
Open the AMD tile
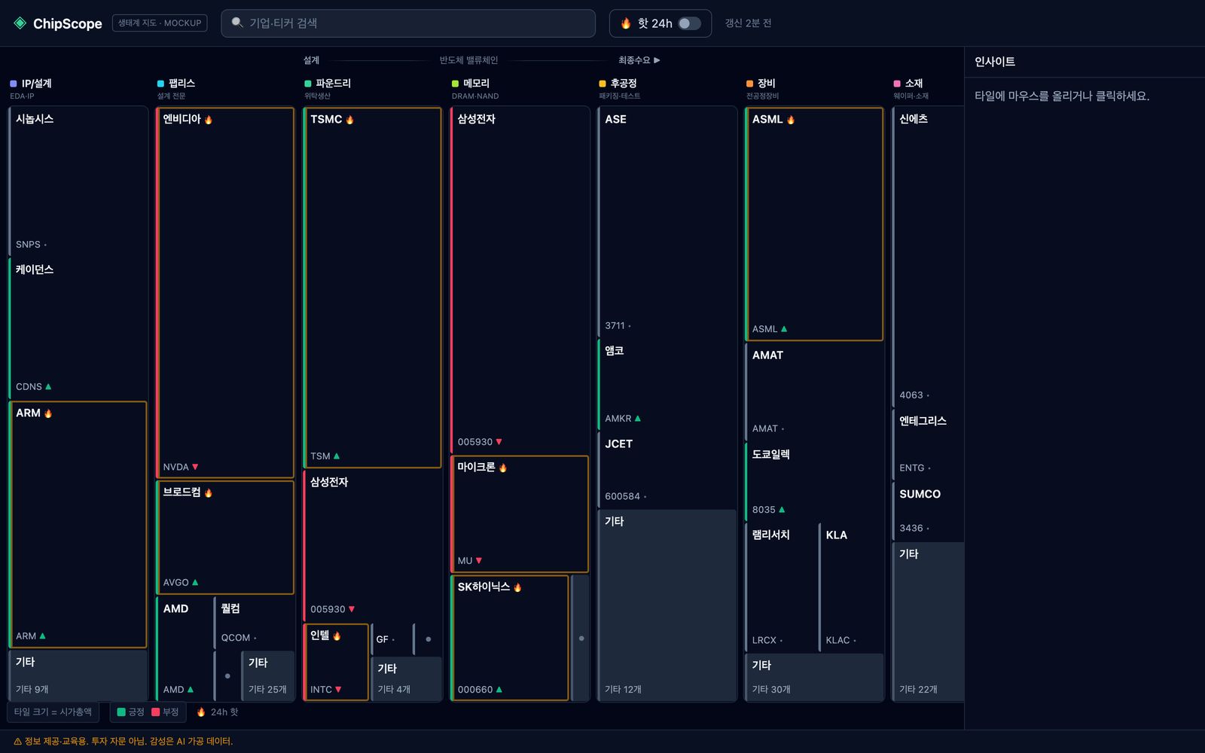coord(185,649)
